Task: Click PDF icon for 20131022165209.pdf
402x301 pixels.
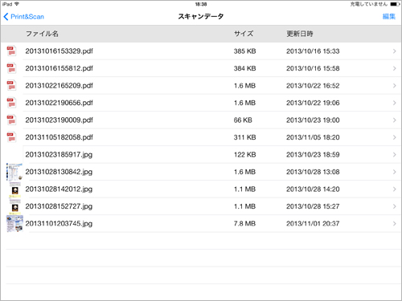Action: click(11, 85)
